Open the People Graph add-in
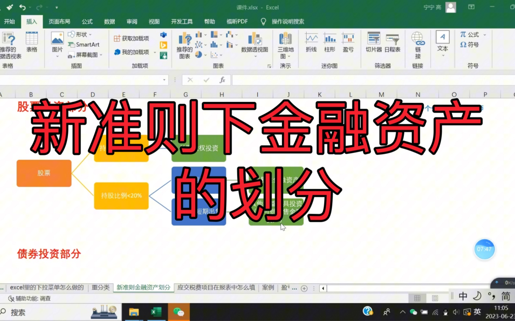Viewport: 515px width, 321px height. [x=163, y=56]
